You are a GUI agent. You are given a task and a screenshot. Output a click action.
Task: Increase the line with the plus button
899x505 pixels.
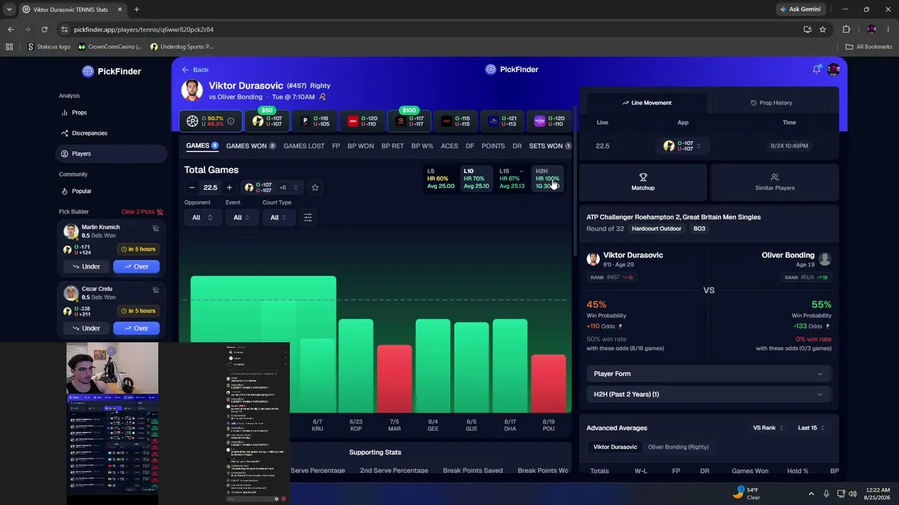click(x=229, y=187)
